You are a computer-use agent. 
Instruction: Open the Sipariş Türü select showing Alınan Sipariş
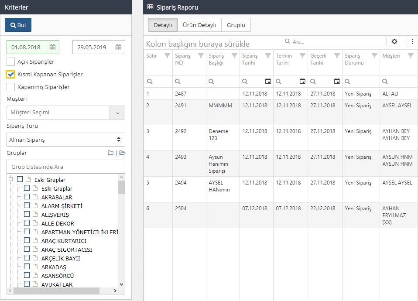click(66, 140)
